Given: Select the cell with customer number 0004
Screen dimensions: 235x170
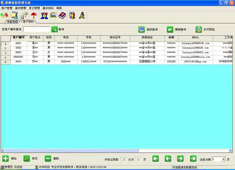Looking at the screenshot, I should point(18,62).
